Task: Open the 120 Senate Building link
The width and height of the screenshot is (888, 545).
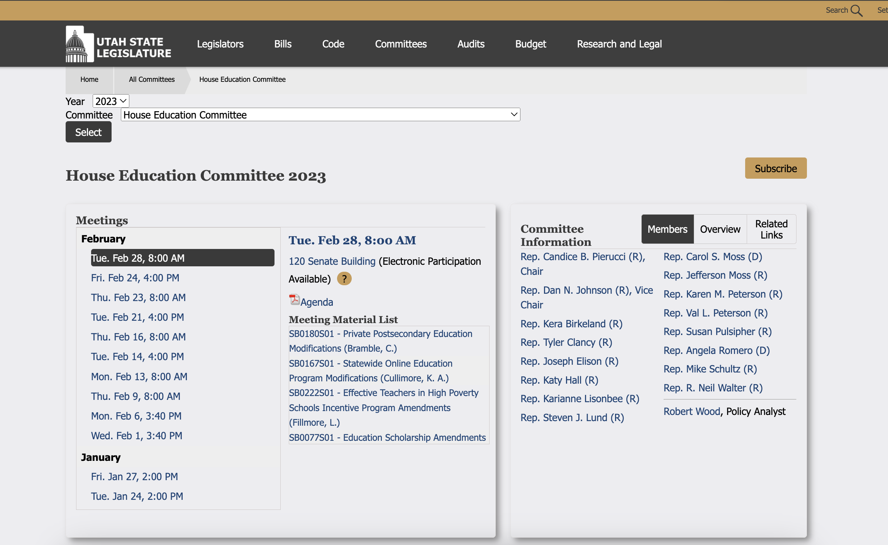Action: [332, 261]
